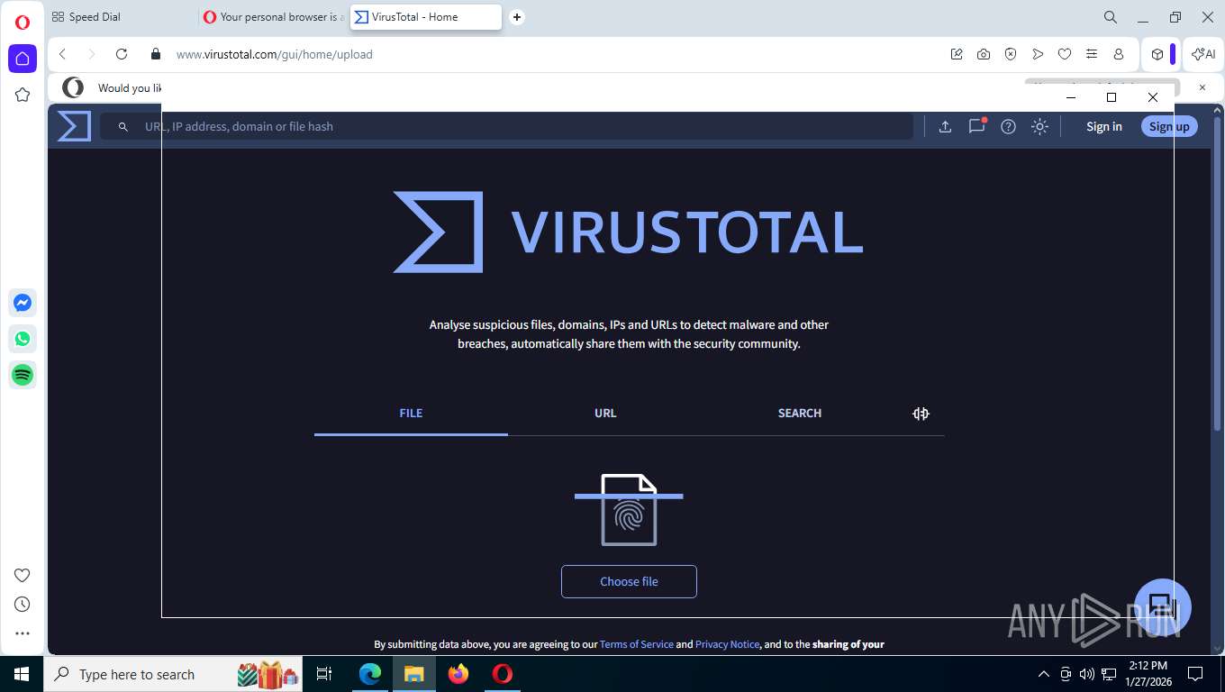This screenshot has height=692, width=1225.
Task: Open Easy Setup sliders icon
Action: pos(1092,54)
